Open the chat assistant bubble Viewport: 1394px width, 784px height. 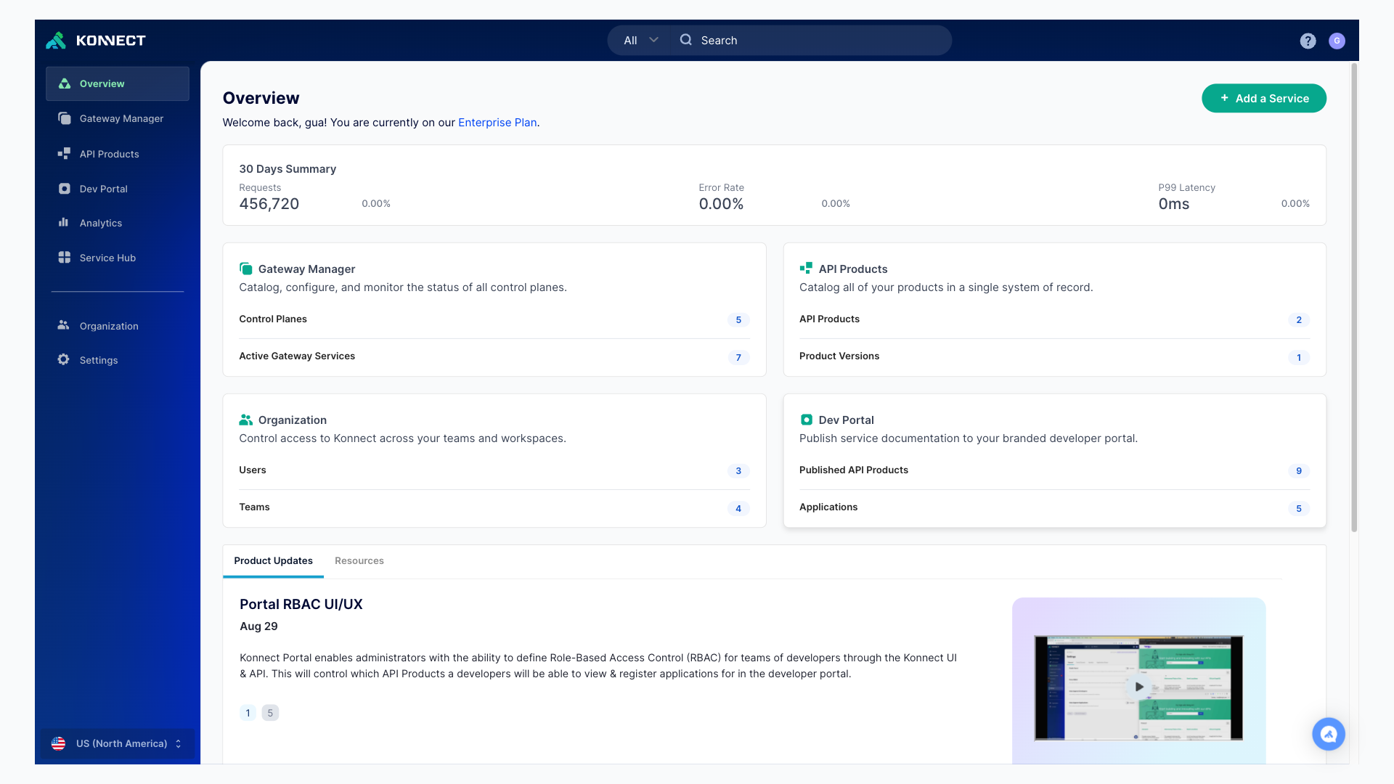pyautogui.click(x=1328, y=734)
